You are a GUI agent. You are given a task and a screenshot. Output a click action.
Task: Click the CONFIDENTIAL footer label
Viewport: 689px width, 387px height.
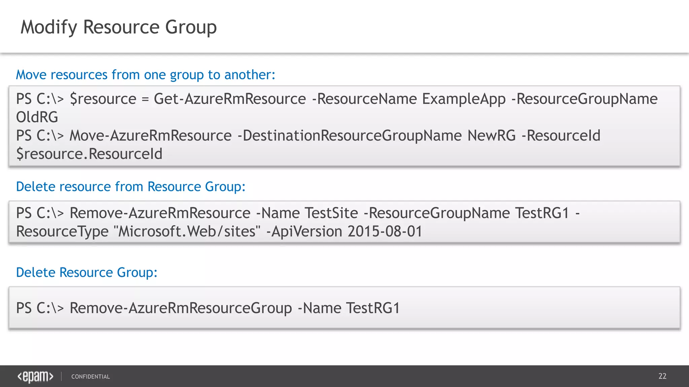(90, 377)
